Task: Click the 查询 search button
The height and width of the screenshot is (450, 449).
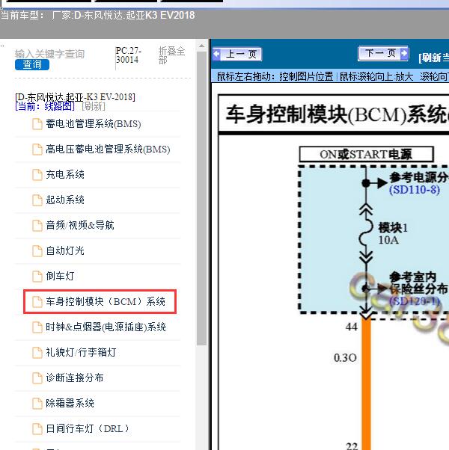Action: coord(32,64)
